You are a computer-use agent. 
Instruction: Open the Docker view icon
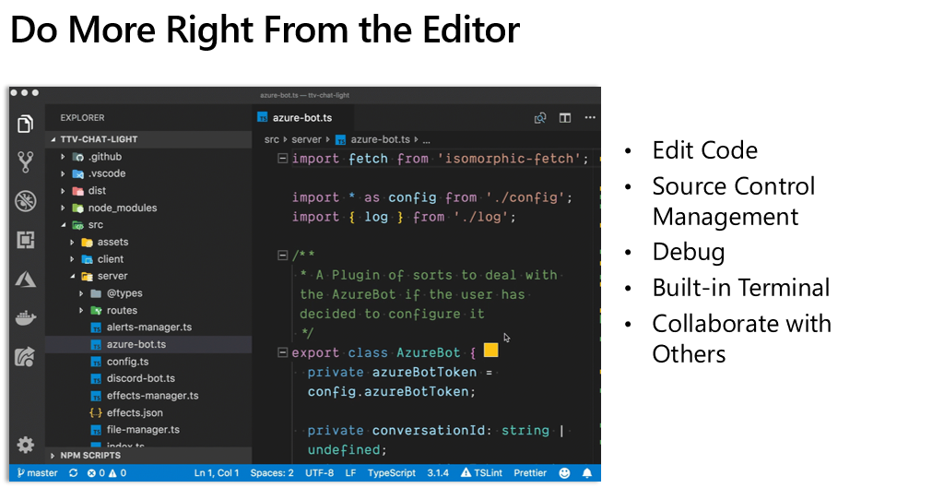25,318
